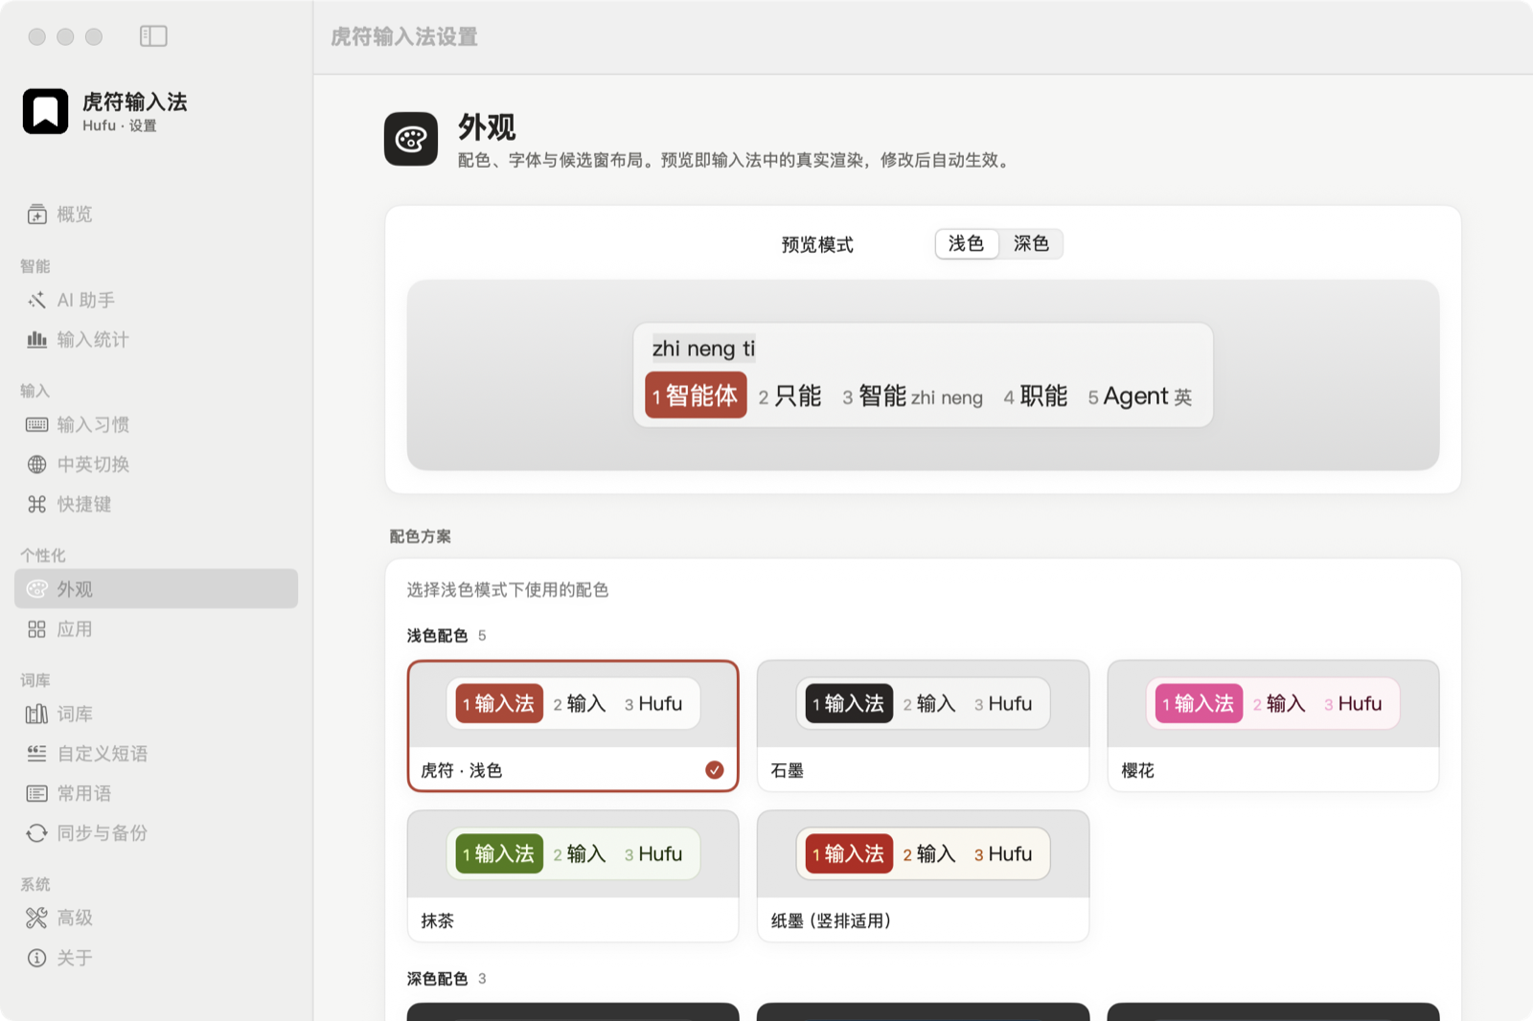Viewport: 1533px width, 1021px height.
Task: Open the 高级 tools icon
Action: click(37, 918)
